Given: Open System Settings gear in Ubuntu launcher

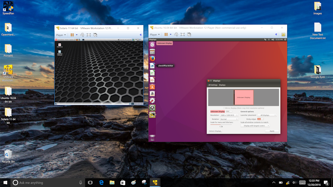Looking at the screenshot, I should tap(152, 101).
